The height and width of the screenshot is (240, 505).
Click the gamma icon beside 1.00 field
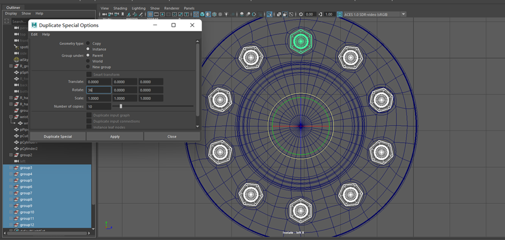point(321,14)
